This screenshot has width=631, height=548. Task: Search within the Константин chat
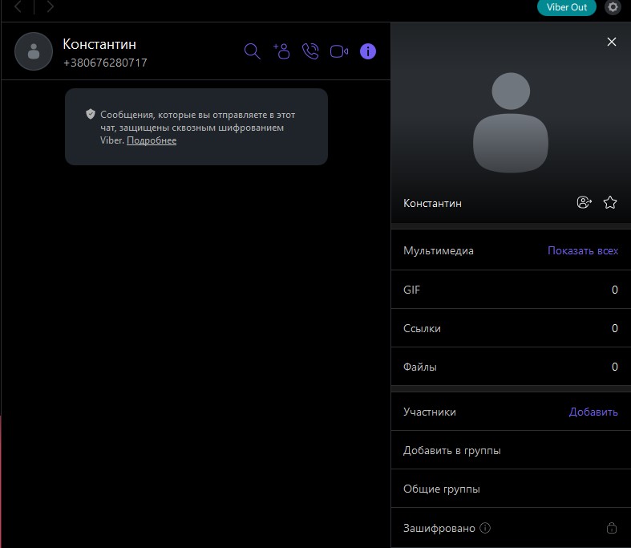[252, 51]
